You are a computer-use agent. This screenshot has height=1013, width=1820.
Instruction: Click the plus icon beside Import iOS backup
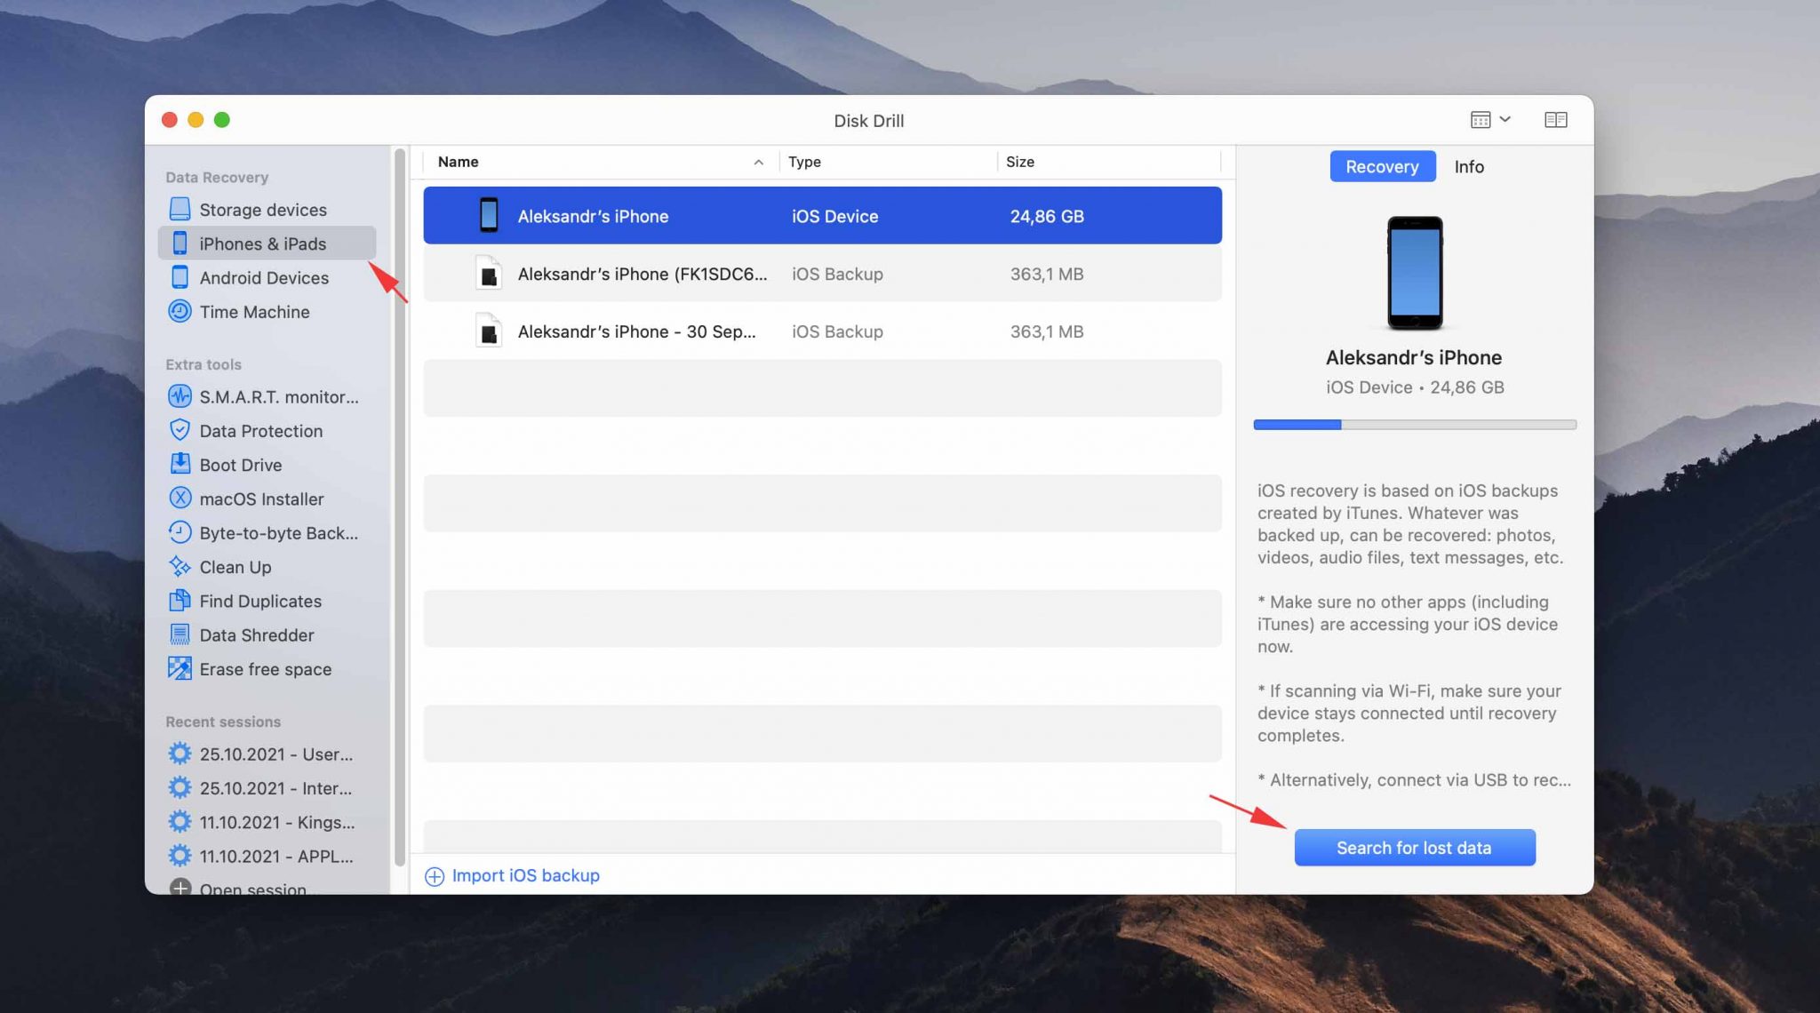point(435,876)
